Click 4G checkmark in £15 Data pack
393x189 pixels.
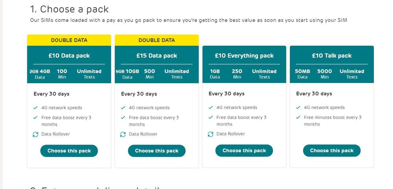[x=123, y=107]
